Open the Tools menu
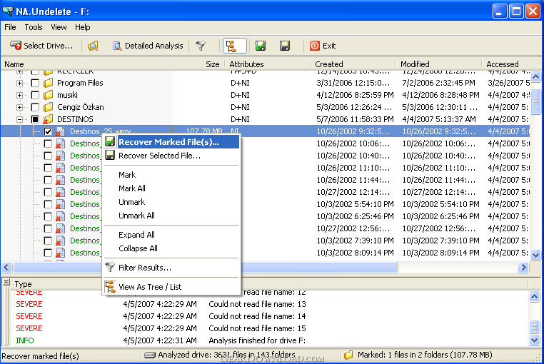The width and height of the screenshot is (544, 364). [x=34, y=27]
